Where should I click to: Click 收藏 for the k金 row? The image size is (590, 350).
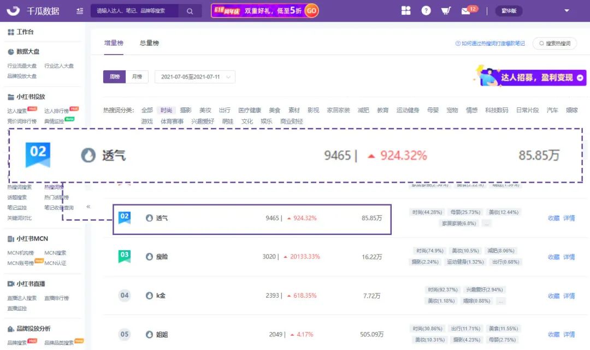click(553, 296)
